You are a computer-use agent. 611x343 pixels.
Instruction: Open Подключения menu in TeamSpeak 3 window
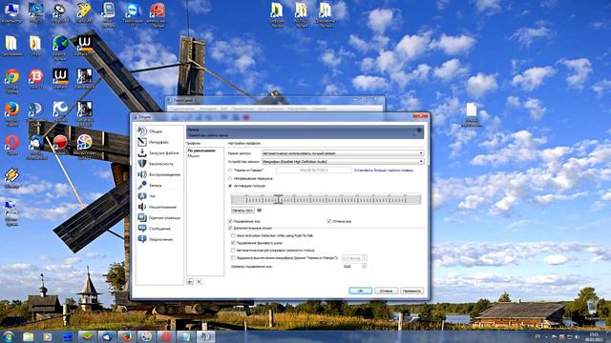pyautogui.click(x=182, y=109)
